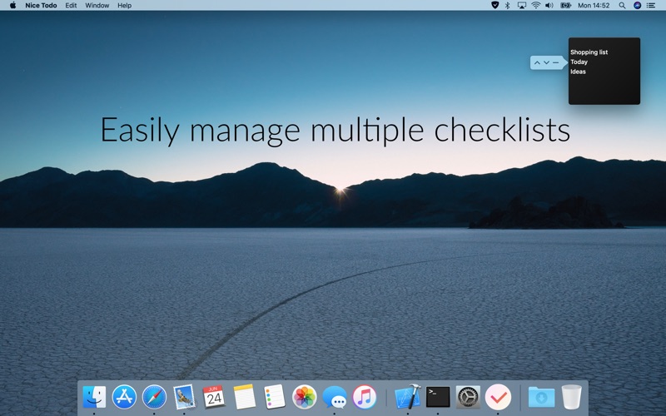Image resolution: width=666 pixels, height=416 pixels.
Task: Move list down with the down-chevron button
Action: pos(546,63)
